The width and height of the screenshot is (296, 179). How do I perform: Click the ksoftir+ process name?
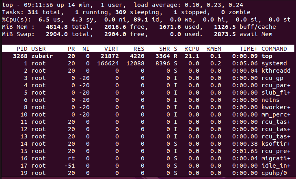coord(276,144)
